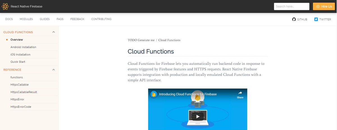337x130 pixels.
Task: Click the REFERENCE sidebar heading text
Action: (12, 70)
